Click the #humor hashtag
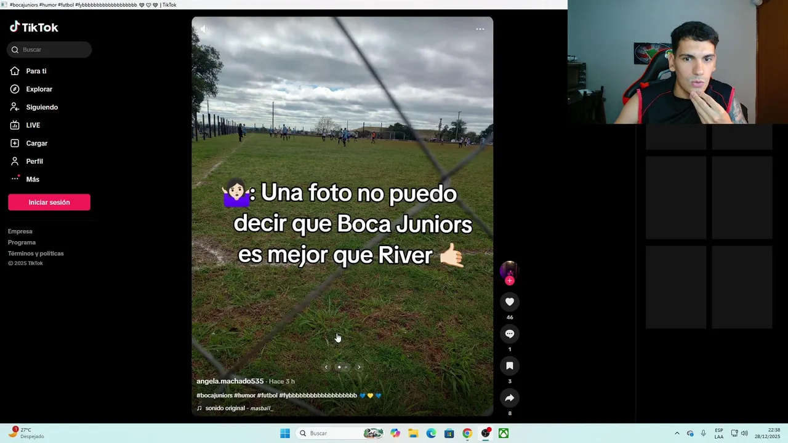 [244, 396]
